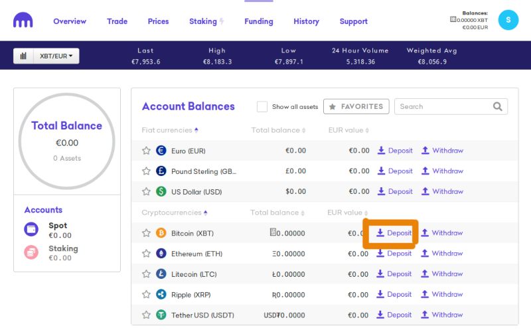Star Pound Sterling as favorite
Image resolution: width=531 pixels, height=330 pixels.
(146, 171)
